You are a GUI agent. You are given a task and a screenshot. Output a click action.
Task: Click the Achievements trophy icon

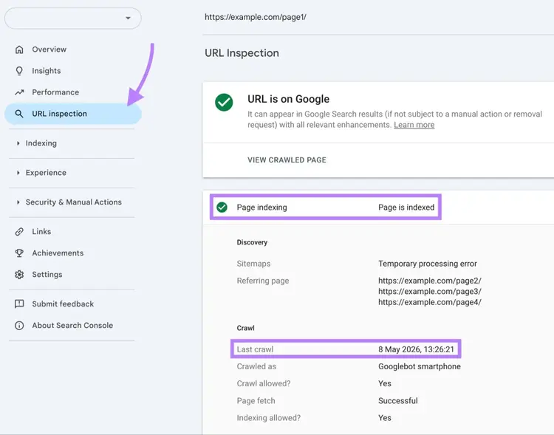19,253
